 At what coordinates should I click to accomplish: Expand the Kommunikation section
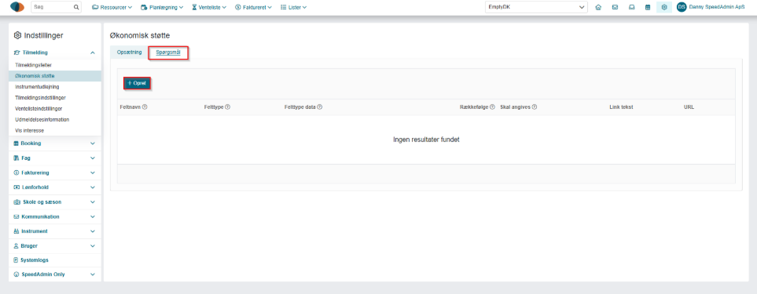54,216
